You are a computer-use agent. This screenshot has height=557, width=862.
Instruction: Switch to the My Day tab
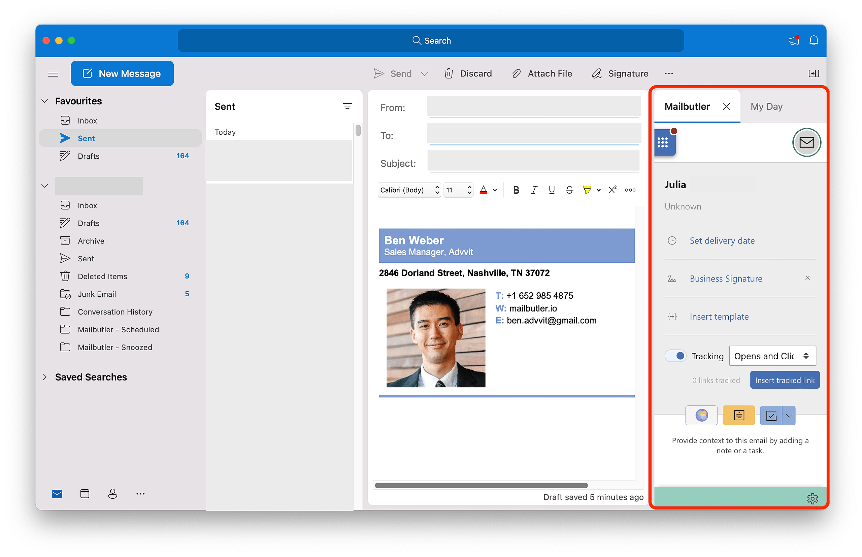(x=766, y=106)
